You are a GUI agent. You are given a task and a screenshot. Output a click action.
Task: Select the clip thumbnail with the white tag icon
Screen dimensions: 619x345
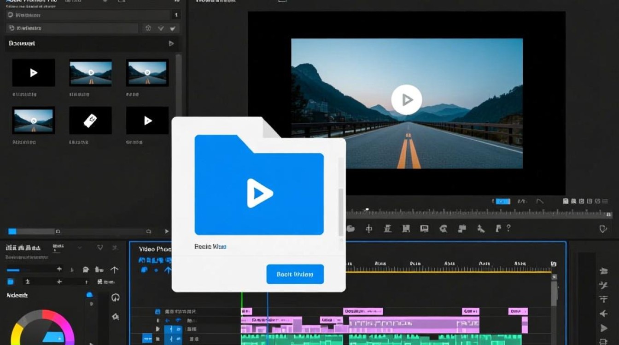(90, 121)
